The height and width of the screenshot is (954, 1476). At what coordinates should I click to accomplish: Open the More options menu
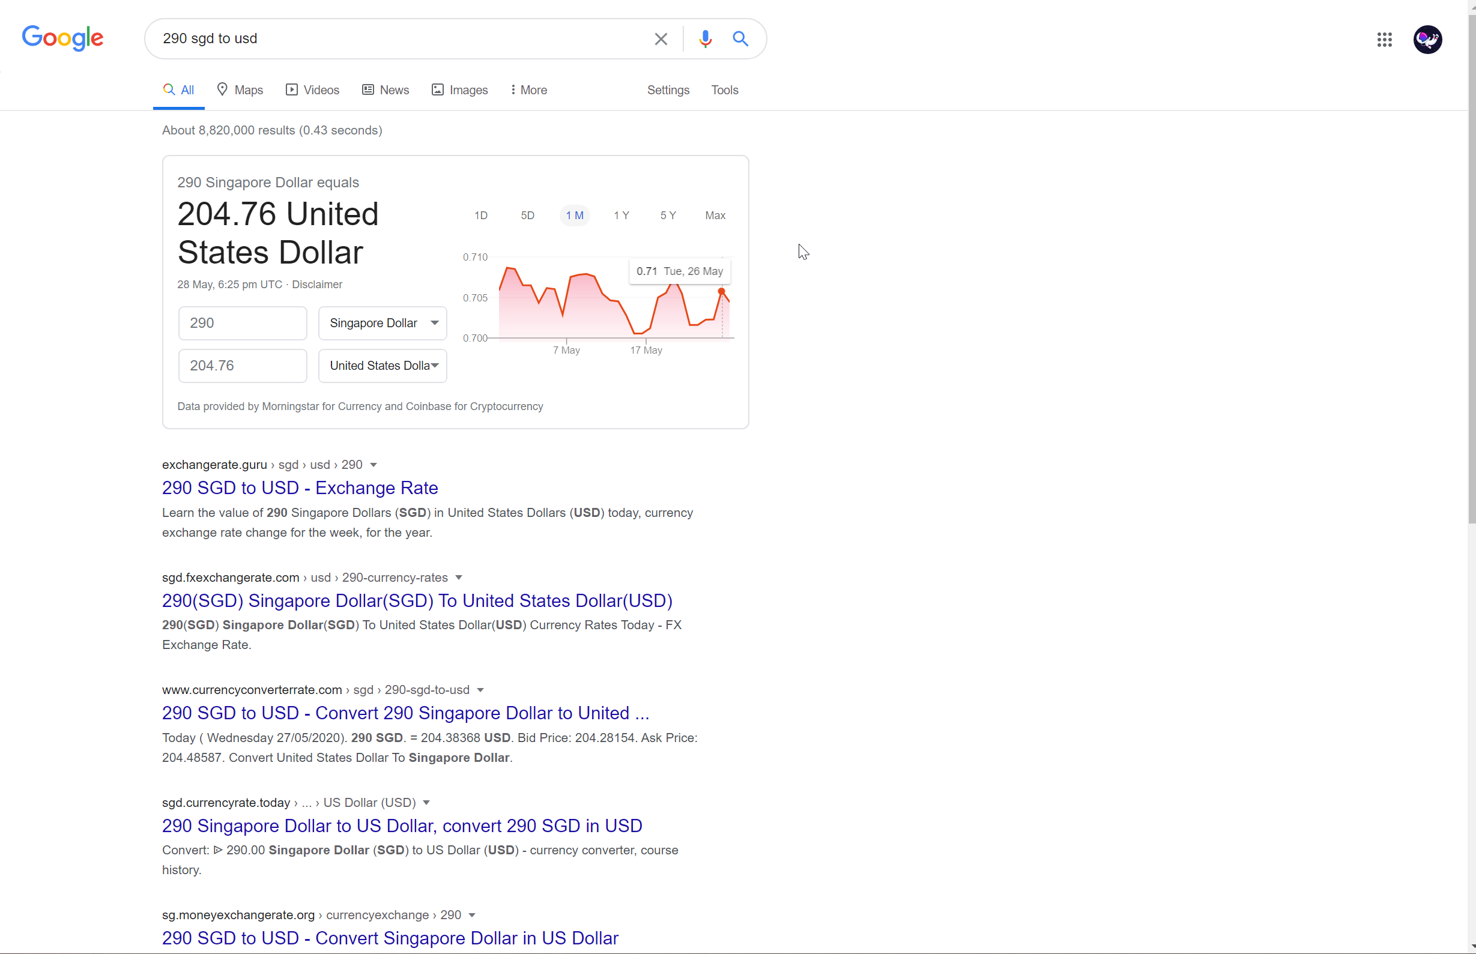[528, 90]
